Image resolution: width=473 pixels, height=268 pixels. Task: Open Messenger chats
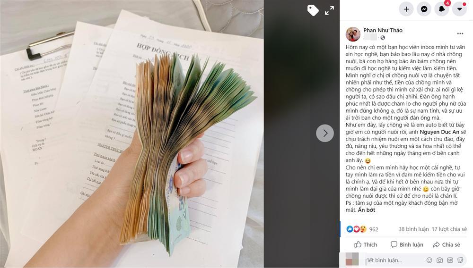[x=424, y=9]
